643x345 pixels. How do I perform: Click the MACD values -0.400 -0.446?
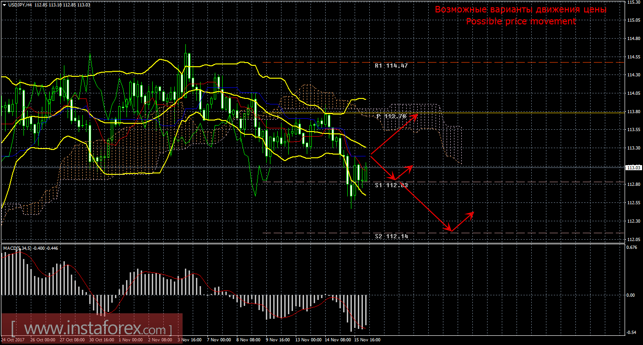[46, 248]
